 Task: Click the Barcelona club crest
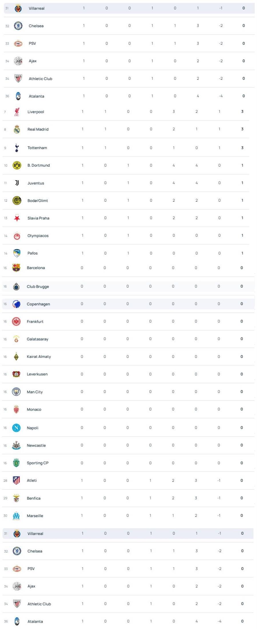tap(16, 268)
